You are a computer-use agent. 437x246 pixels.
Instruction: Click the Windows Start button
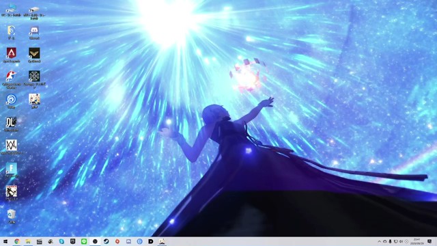tap(5, 241)
